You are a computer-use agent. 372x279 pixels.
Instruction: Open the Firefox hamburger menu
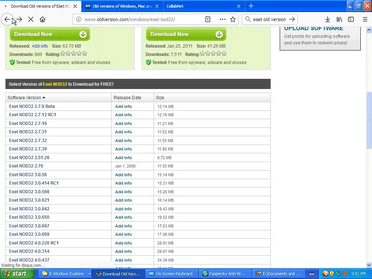[x=365, y=20]
